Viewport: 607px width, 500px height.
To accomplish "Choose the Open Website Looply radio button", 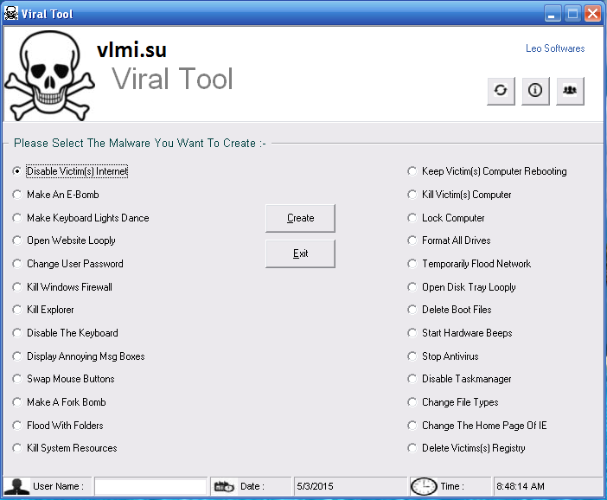I will [x=17, y=240].
